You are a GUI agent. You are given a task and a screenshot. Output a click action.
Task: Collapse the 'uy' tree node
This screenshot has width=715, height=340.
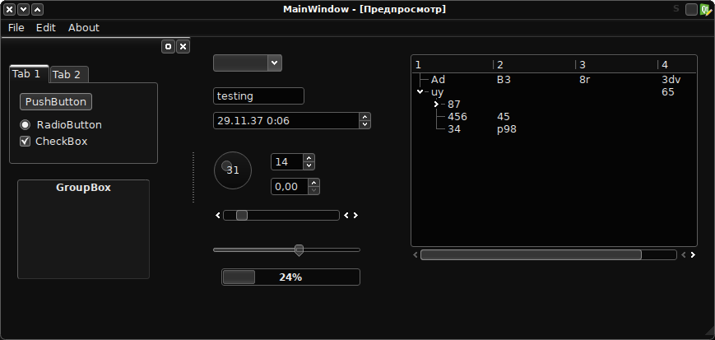(420, 92)
